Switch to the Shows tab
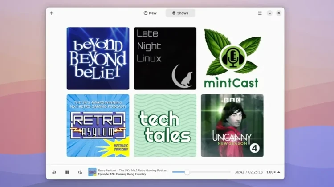334x187 pixels. coord(180,13)
